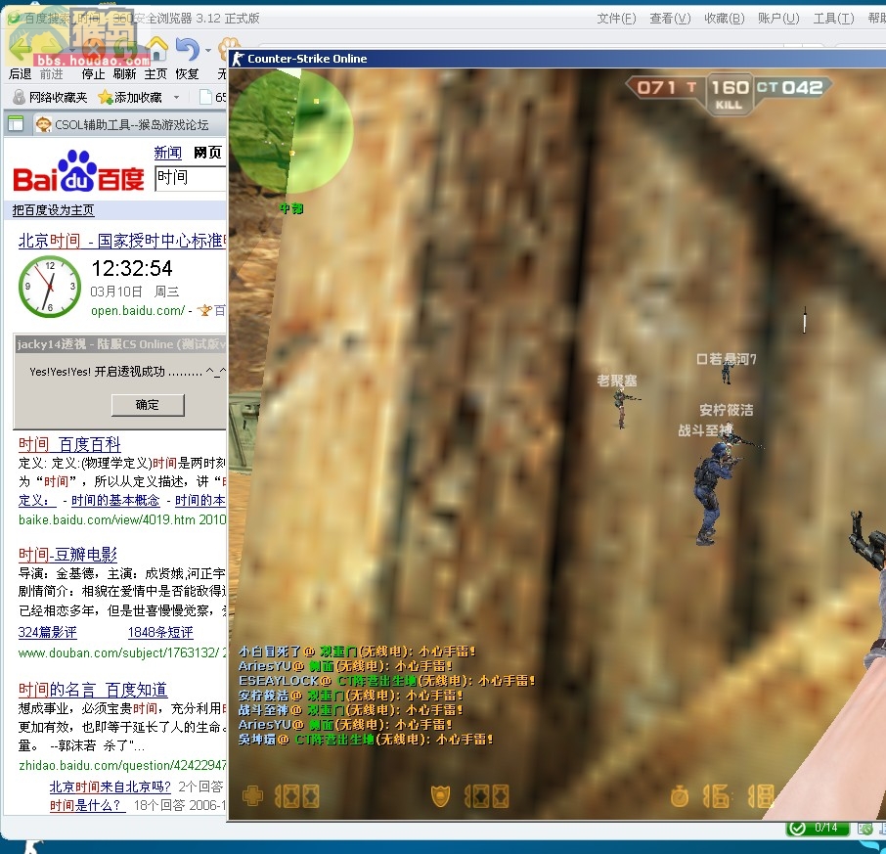Click the analog clock widget
This screenshot has width=886, height=854.
50,287
